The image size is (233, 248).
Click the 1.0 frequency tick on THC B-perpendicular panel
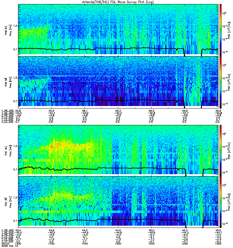15,146
